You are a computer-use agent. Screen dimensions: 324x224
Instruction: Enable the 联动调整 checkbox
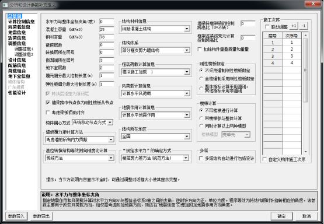click(x=267, y=27)
